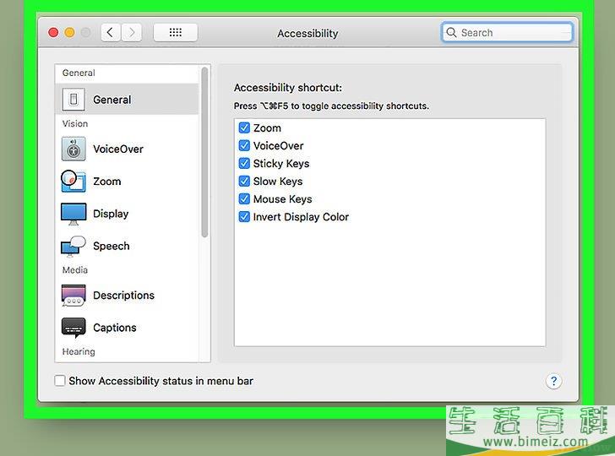Go back using the left chevron

pyautogui.click(x=111, y=33)
